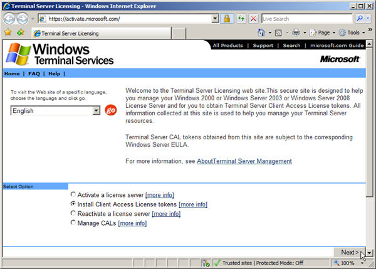This screenshot has height=269, width=376.
Task: Open the English language dropdown
Action: [x=55, y=110]
